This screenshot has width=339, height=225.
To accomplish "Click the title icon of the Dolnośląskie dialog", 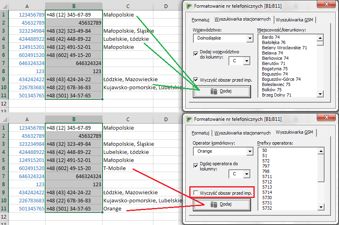I will (x=189, y=6).
